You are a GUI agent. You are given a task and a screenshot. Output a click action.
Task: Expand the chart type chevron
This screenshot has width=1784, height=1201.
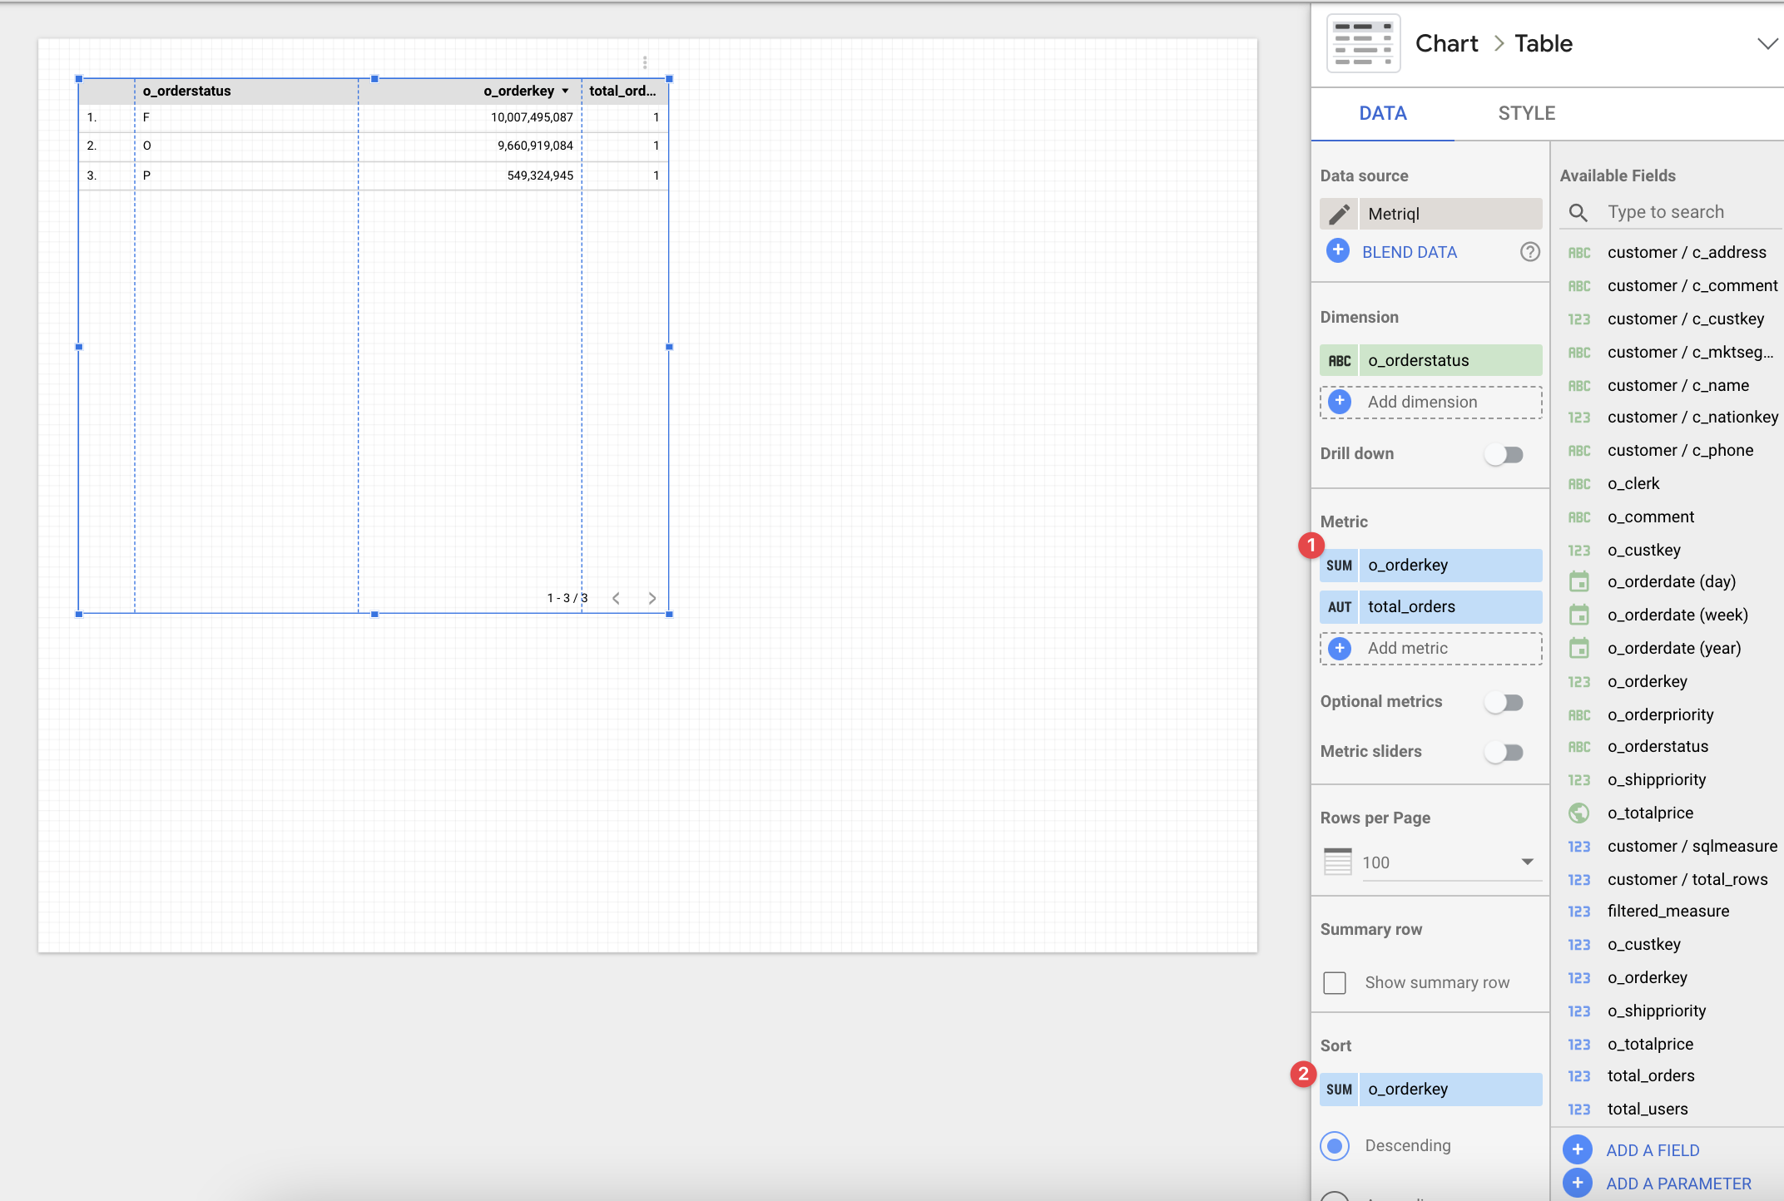pos(1767,44)
